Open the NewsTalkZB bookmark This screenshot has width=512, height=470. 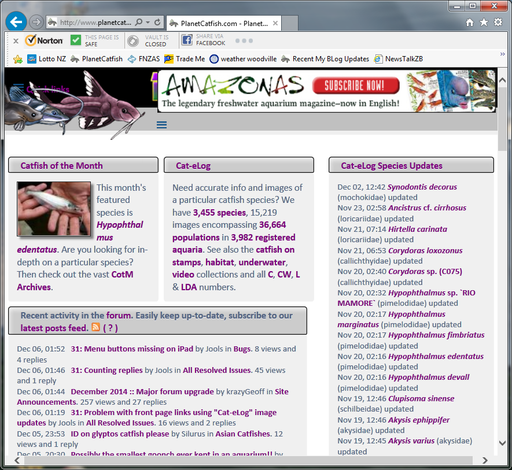coord(399,59)
